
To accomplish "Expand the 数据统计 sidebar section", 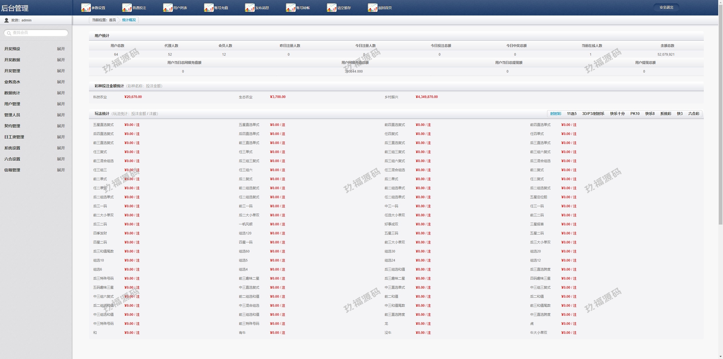I will (x=61, y=93).
